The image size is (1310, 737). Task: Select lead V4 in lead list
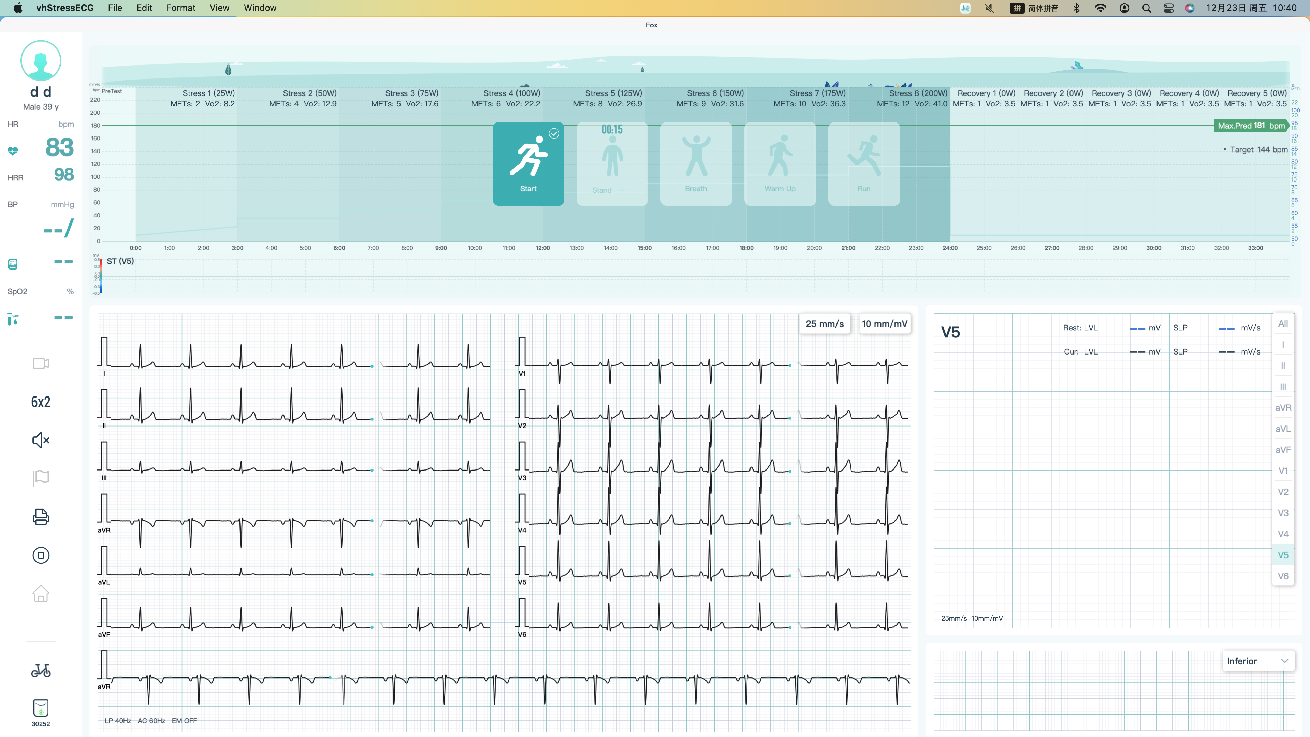1283,534
